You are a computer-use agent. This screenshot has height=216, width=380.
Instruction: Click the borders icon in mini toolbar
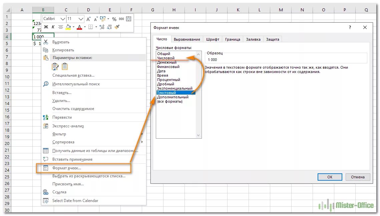[91, 27]
